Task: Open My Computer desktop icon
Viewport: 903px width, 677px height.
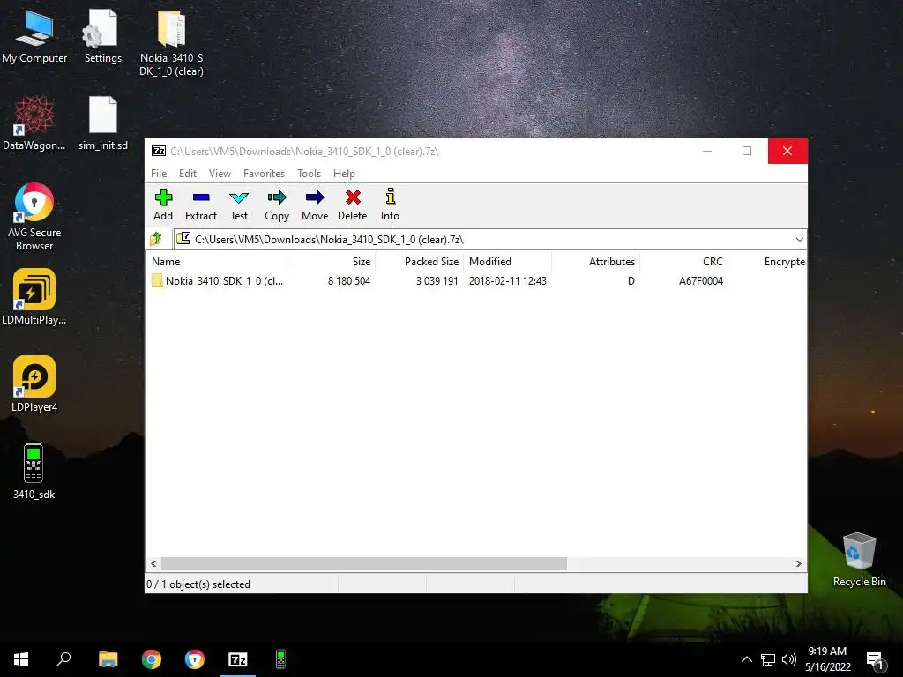Action: tap(34, 35)
